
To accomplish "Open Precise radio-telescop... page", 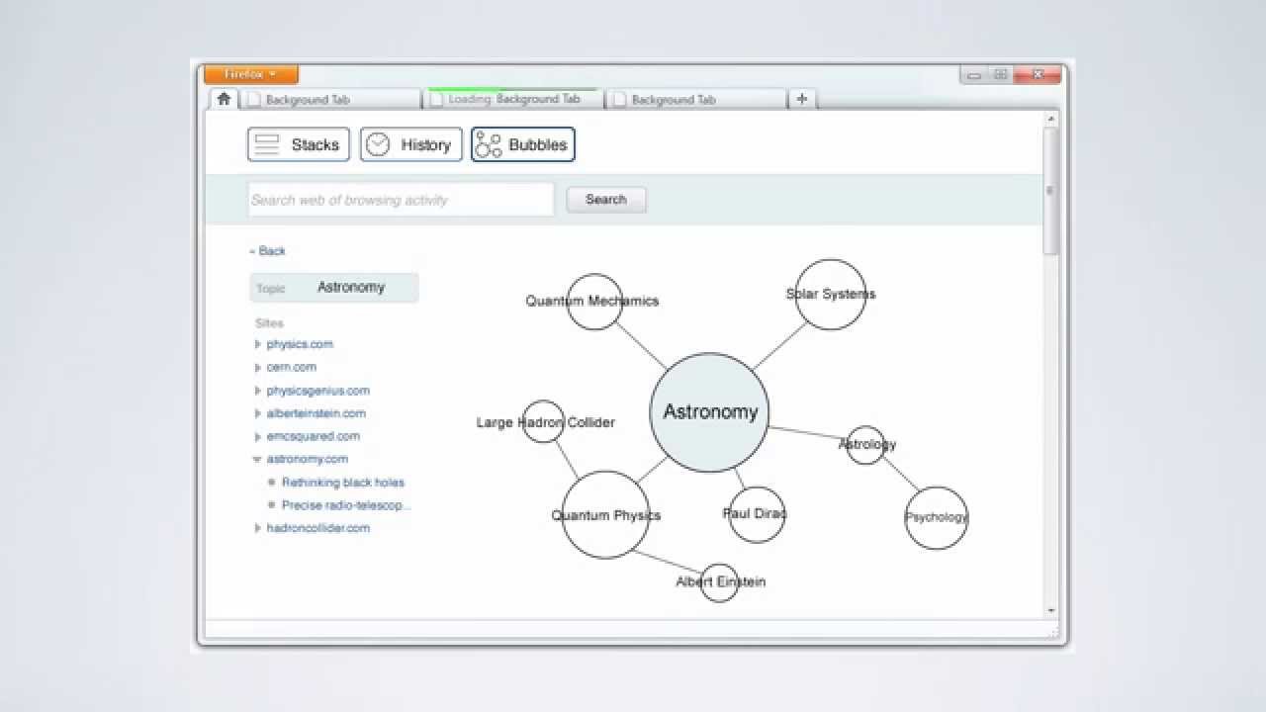I will coord(346,505).
